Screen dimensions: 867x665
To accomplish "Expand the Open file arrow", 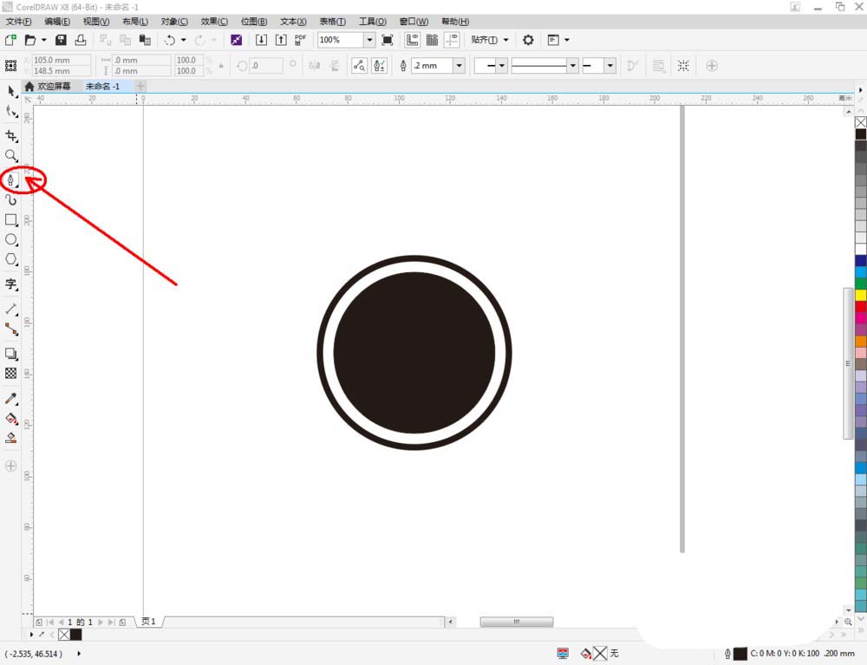I will click(43, 40).
